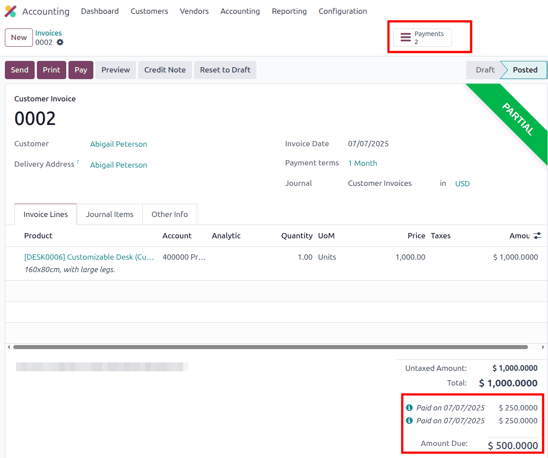Click the Taxes column header
548x458 pixels.
pyautogui.click(x=440, y=236)
